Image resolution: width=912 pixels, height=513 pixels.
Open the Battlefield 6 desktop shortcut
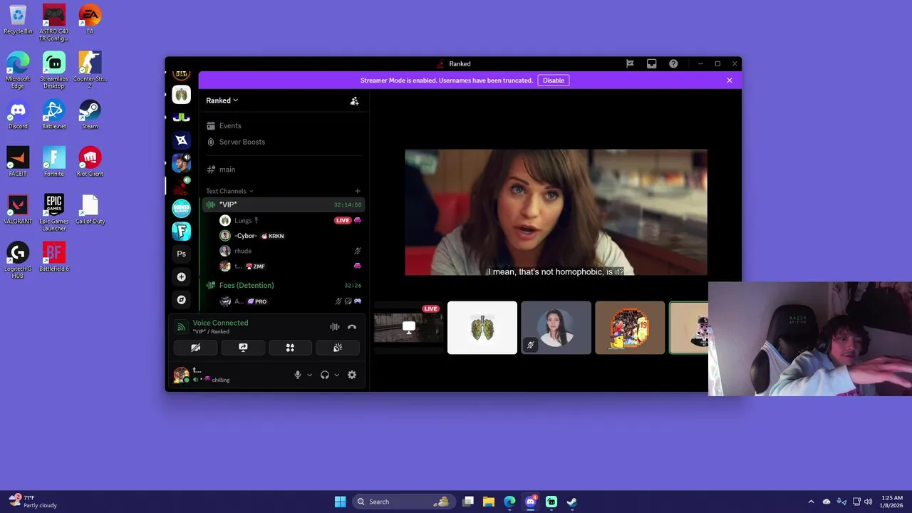54,257
